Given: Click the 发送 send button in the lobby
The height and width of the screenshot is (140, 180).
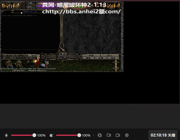Looking at the screenshot, I should tap(9, 56).
